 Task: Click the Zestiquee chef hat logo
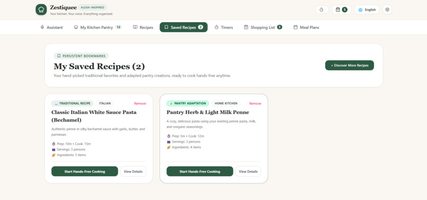point(41,9)
